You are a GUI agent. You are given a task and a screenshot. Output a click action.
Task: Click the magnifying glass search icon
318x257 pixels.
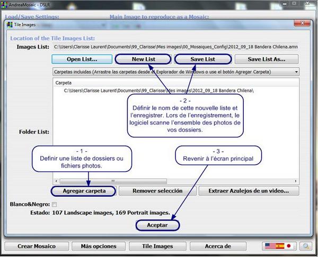(x=306, y=246)
